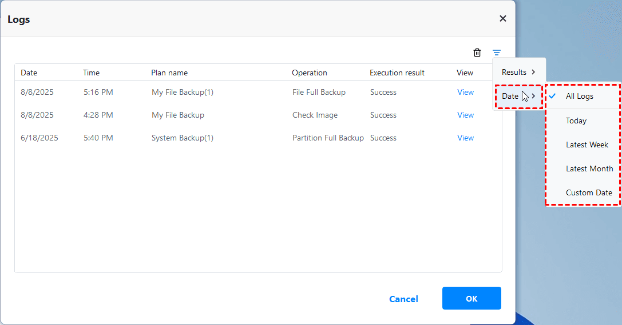Sort by the Date column header

coord(29,73)
